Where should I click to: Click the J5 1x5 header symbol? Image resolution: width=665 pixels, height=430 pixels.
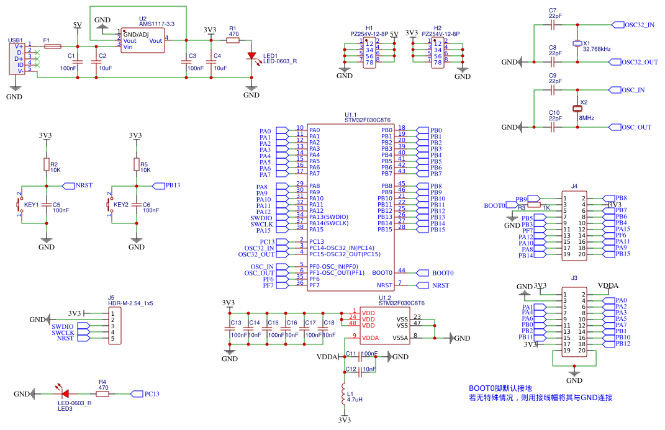click(x=115, y=326)
